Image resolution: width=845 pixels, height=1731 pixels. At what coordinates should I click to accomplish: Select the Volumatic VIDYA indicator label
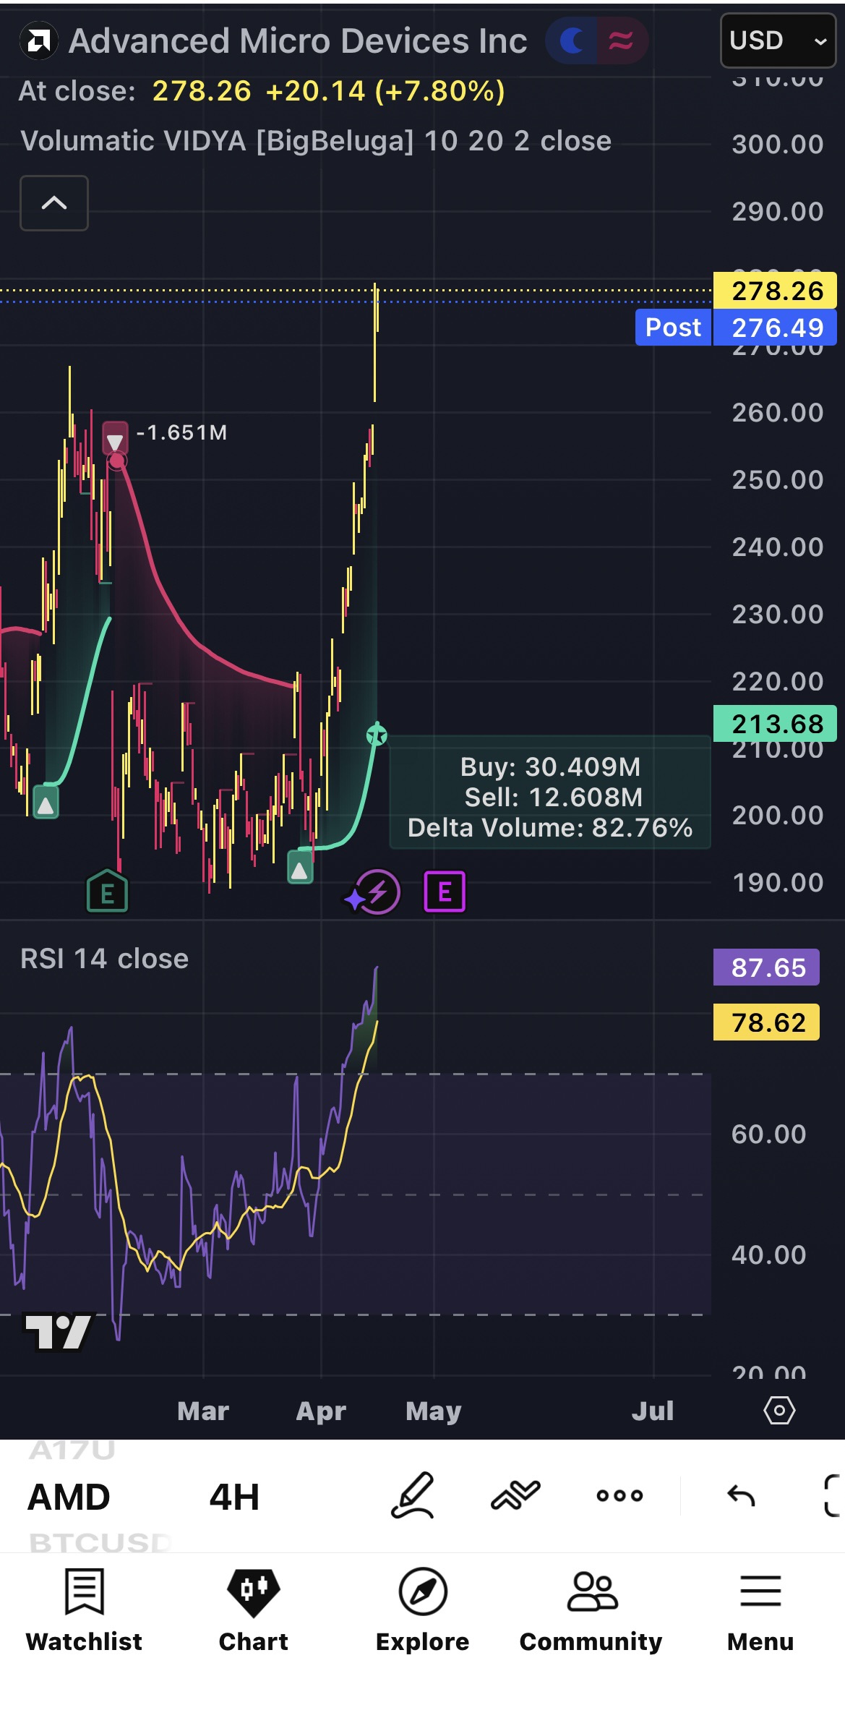tap(316, 141)
